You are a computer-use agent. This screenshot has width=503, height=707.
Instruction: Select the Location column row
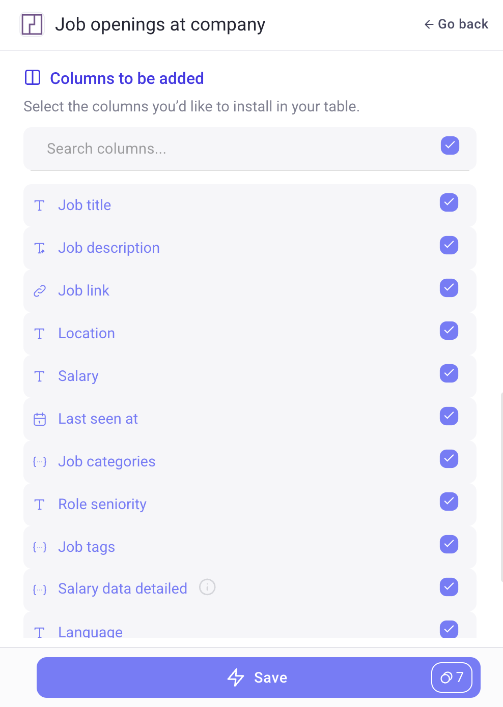pos(250,334)
